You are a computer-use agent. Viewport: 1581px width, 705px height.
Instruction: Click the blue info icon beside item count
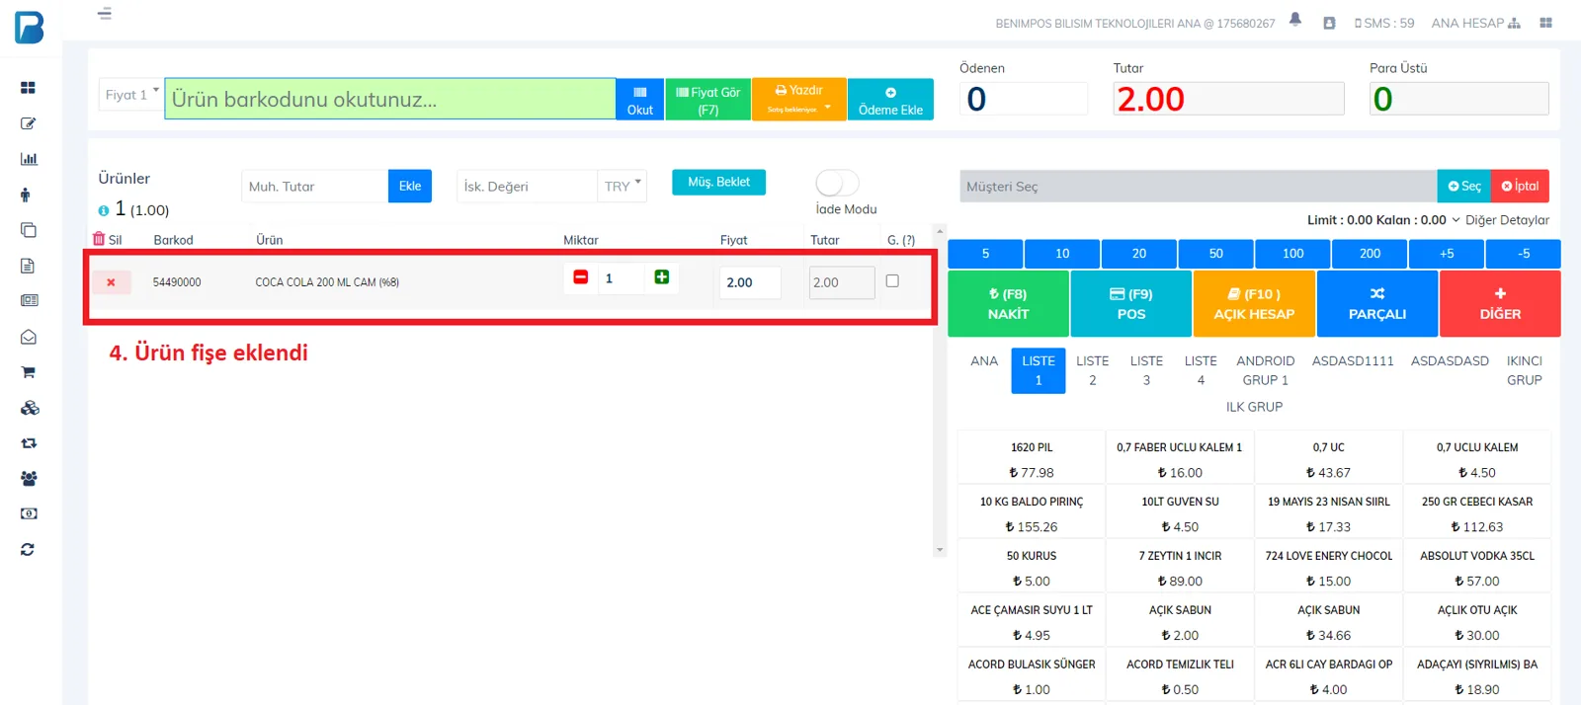point(103,210)
